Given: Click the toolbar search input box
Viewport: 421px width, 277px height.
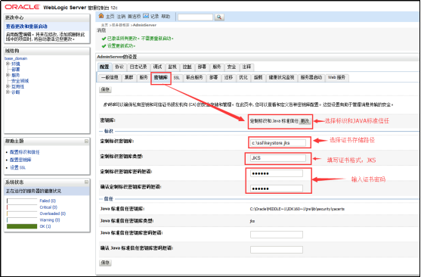Looking at the screenshot, I should 195,17.
